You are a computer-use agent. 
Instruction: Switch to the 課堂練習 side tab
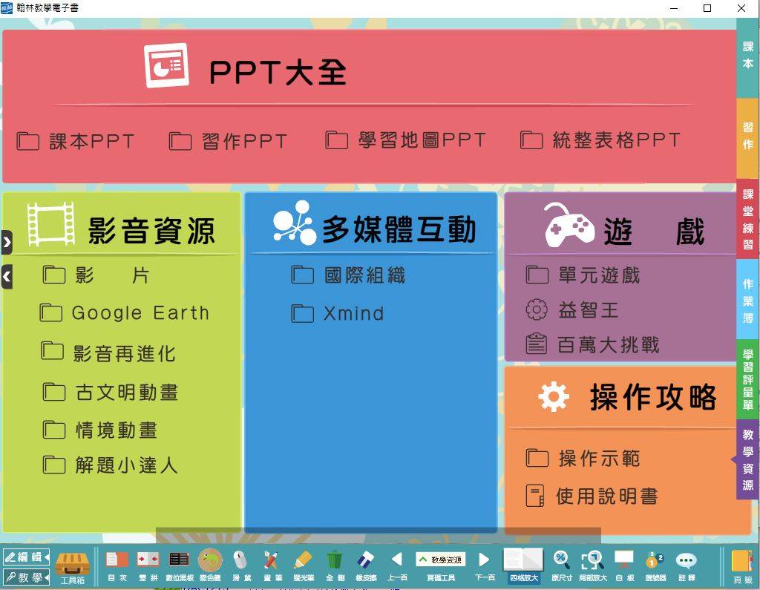coord(748,219)
